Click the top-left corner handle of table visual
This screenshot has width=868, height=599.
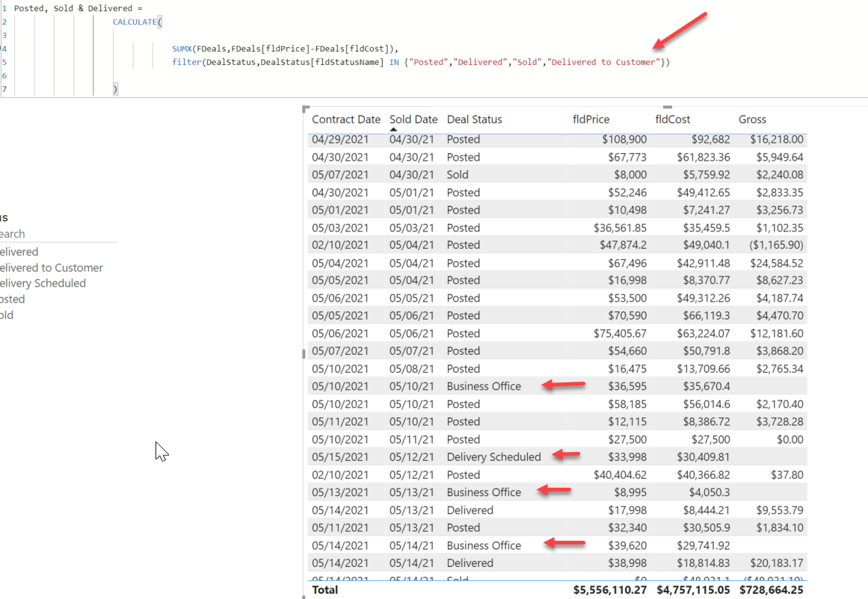[306, 108]
